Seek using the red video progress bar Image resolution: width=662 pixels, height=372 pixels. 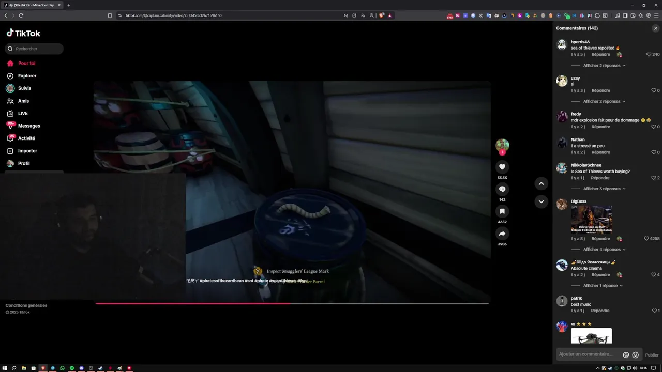tap(292, 303)
